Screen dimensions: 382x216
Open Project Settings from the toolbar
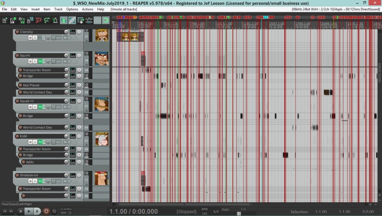tap(30, 20)
